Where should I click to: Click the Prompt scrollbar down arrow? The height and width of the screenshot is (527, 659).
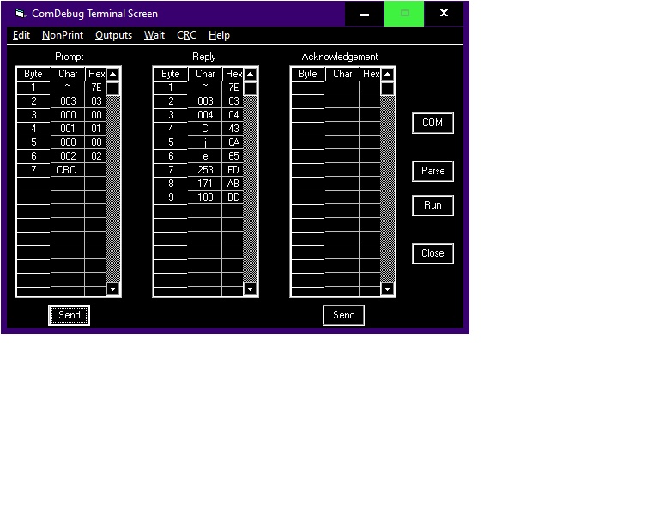pos(112,288)
